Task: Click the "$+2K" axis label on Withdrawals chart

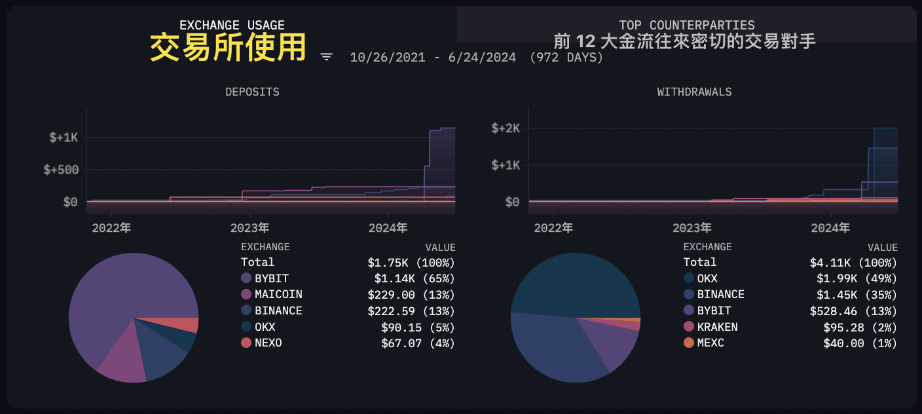Action: [x=506, y=128]
